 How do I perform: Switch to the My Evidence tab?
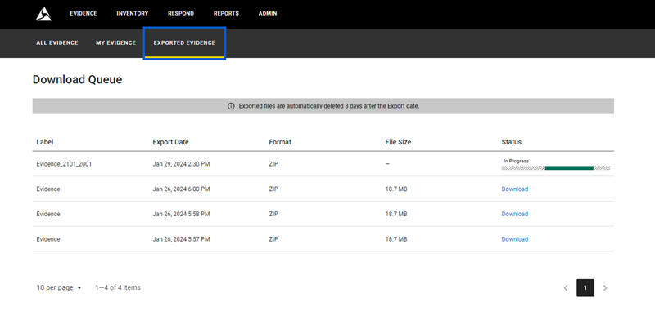click(x=115, y=43)
